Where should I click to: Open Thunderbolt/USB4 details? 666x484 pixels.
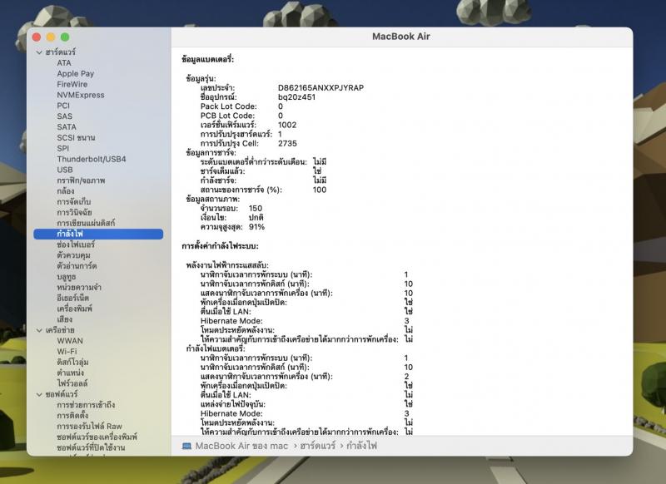(92, 159)
